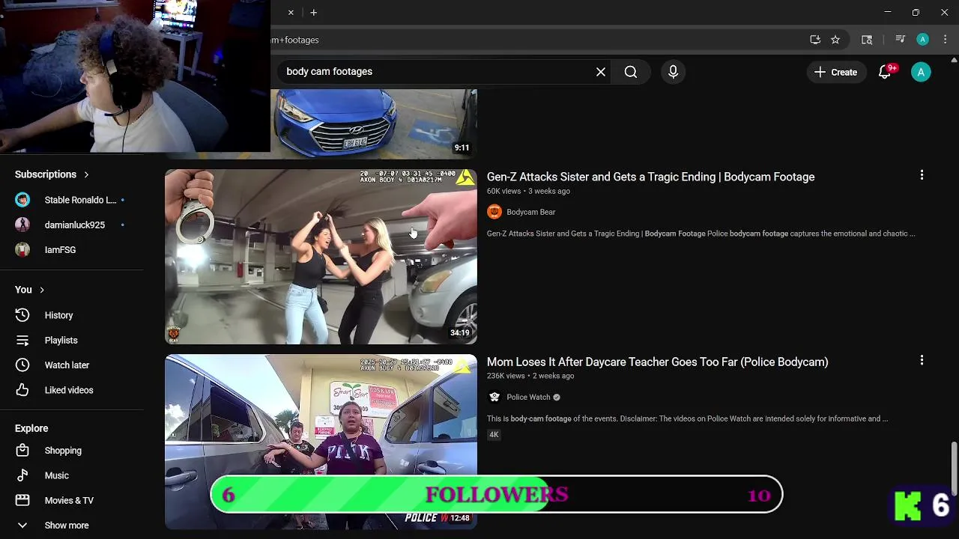The height and width of the screenshot is (539, 959).
Task: Click '60K views • 3 weeks ago' text
Action: (x=528, y=191)
